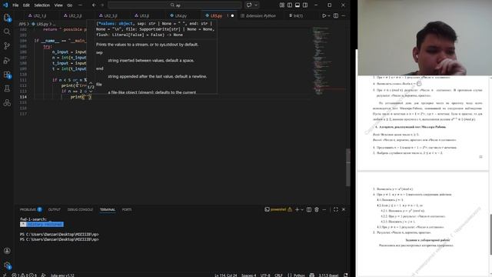492x277 pixels.
Task: Open the Extension: Python tab
Action: coord(258,15)
